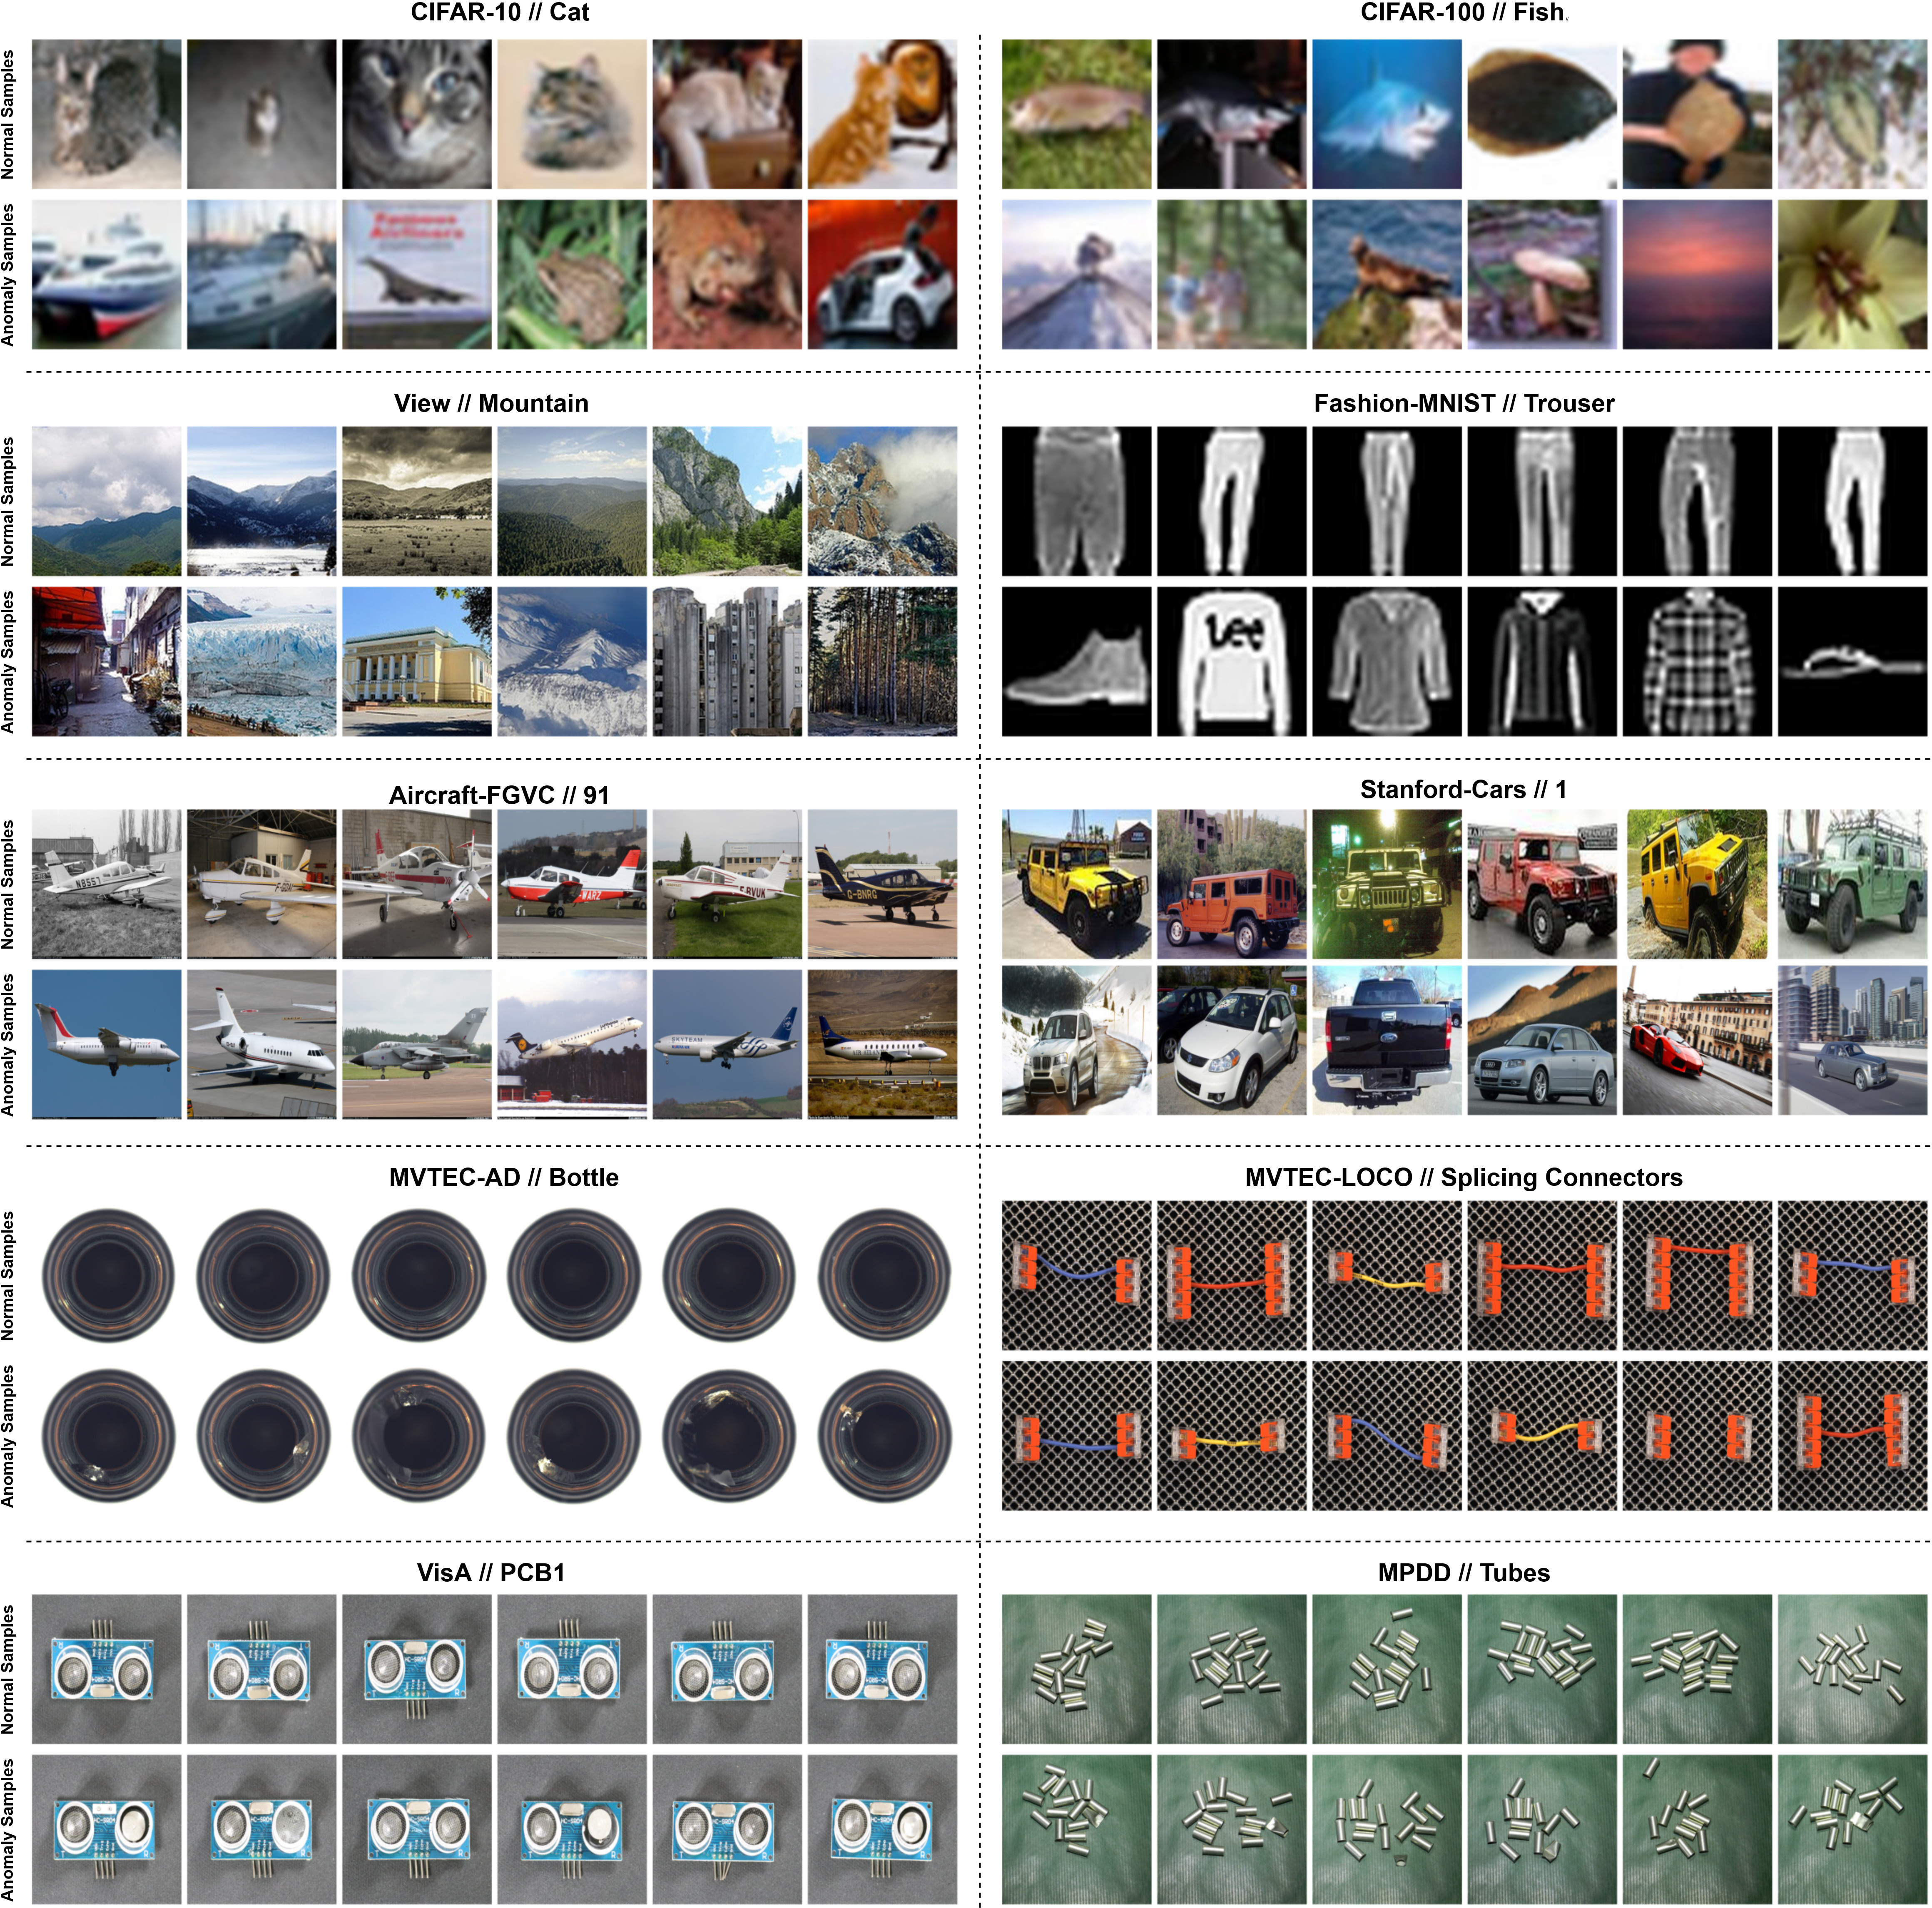Image resolution: width=1932 pixels, height=1908 pixels.
Task: Open the Lufthansa plane taking off image
Action: coord(572,1044)
